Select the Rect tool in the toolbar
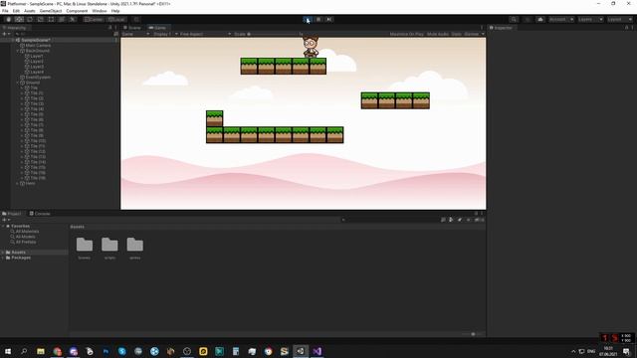The image size is (637, 358). coord(51,20)
